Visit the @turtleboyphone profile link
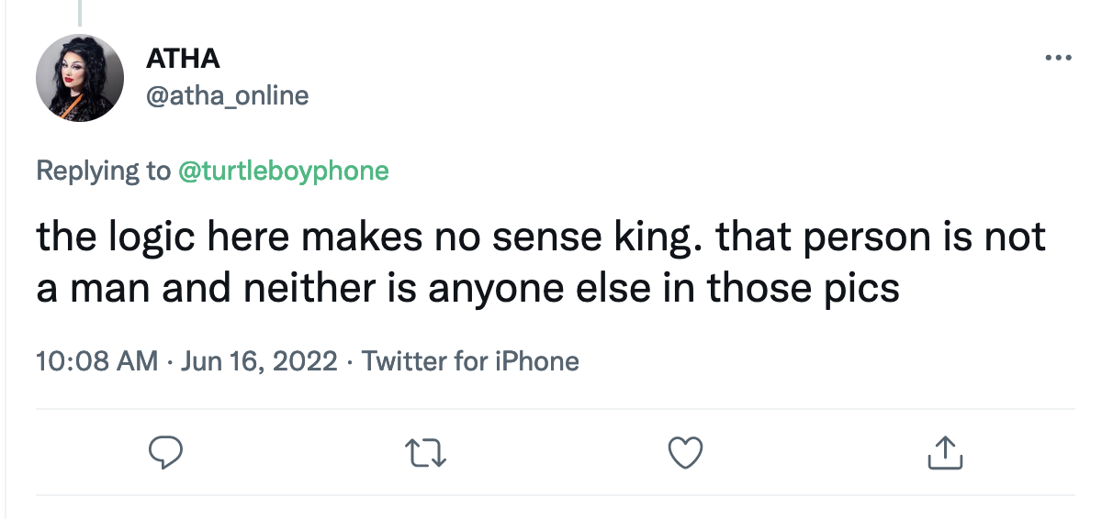This screenshot has height=519, width=1102. pyautogui.click(x=284, y=171)
